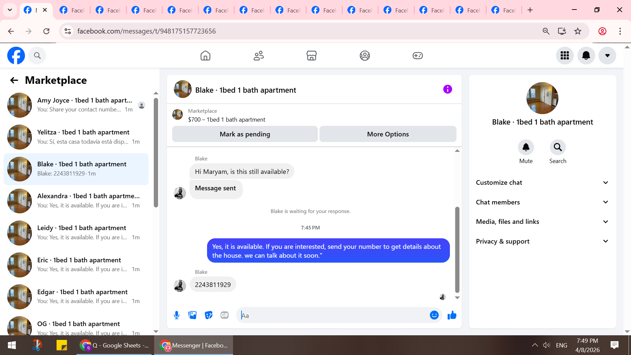Attach a photo using the image icon
Image resolution: width=631 pixels, height=355 pixels.
click(193, 315)
